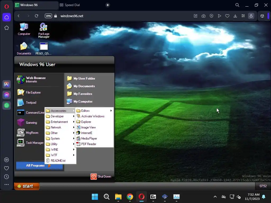Expand the Other programs folder
This screenshot has width=271, height=203.
tap(60, 133)
